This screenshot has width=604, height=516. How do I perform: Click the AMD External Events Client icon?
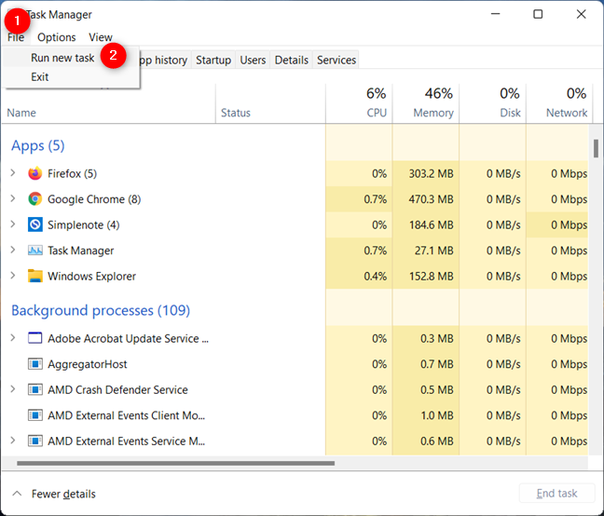point(35,415)
